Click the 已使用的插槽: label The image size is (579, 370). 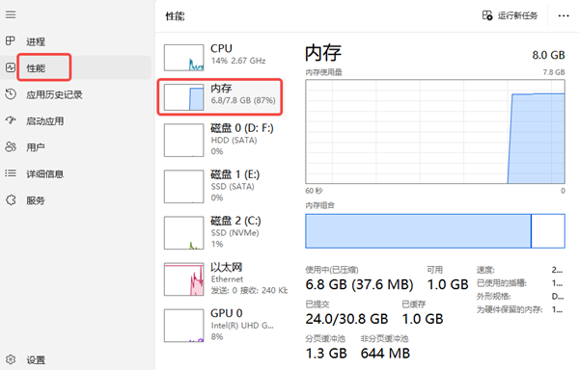[502, 283]
